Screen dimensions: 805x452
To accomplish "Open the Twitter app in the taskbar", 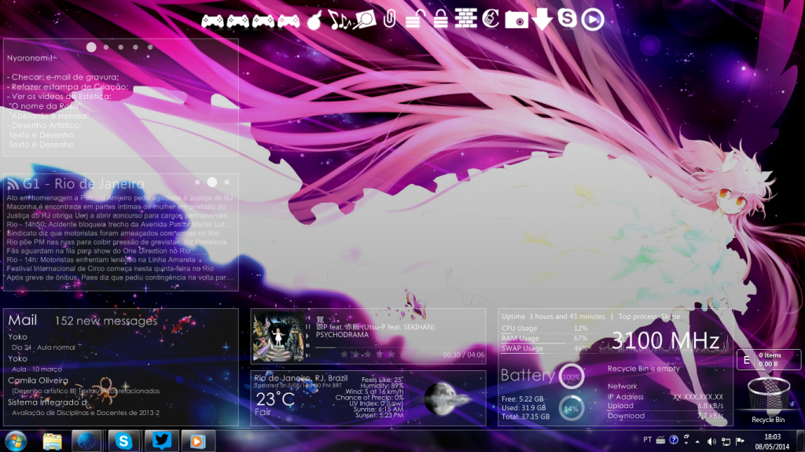I will click(162, 440).
